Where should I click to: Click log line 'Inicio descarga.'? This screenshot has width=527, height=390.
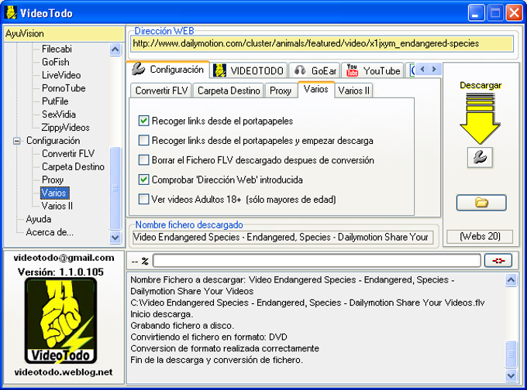tap(162, 314)
